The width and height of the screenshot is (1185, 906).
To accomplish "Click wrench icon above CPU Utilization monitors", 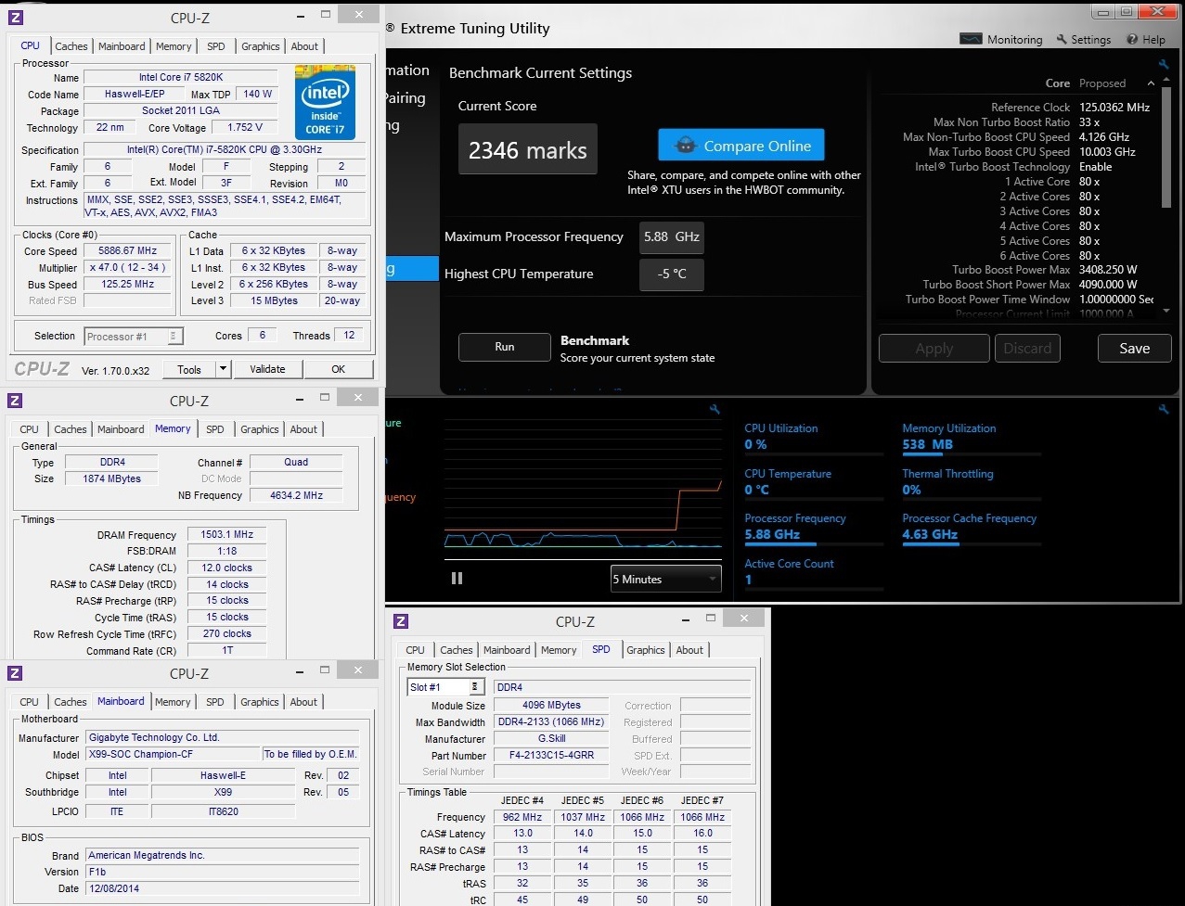I will [x=1164, y=409].
